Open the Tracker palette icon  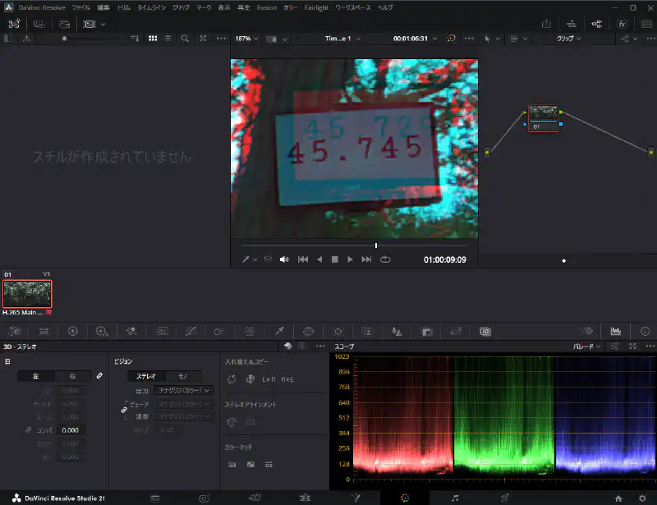click(338, 332)
